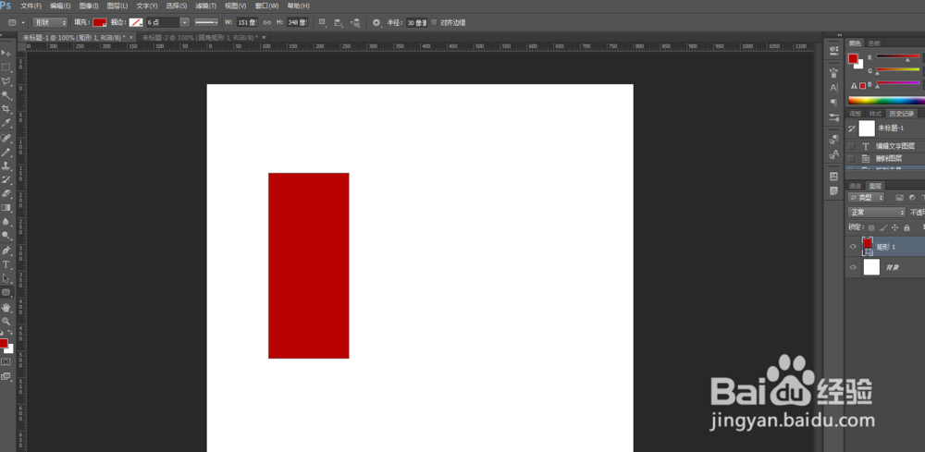This screenshot has height=452, width=925.
Task: Toggle lock all padlock icon
Action: [906, 227]
